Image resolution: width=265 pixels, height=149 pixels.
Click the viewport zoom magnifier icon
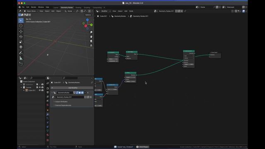91,32
